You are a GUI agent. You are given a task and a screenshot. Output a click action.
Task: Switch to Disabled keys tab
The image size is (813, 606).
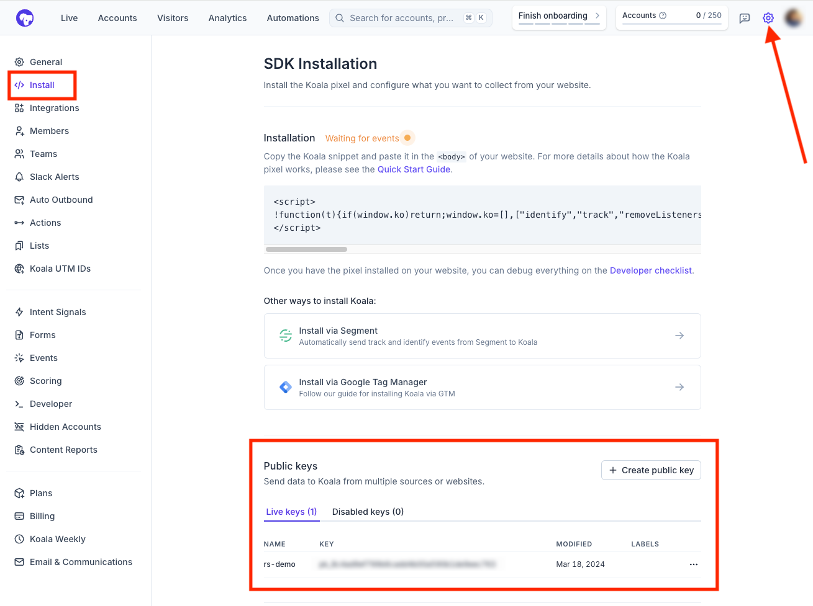[x=368, y=512]
